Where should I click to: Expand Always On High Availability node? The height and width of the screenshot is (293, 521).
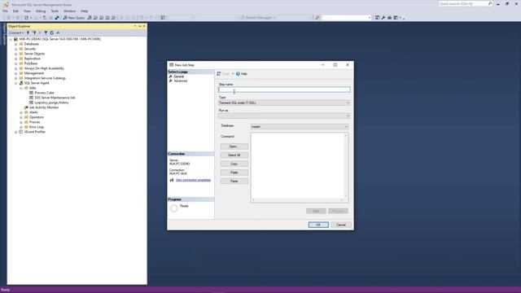(x=16, y=68)
